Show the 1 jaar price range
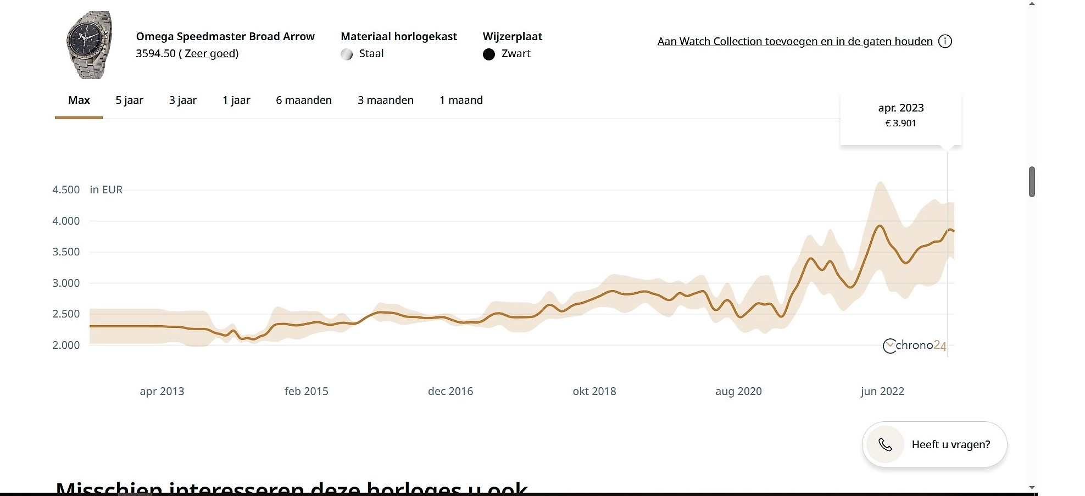The height and width of the screenshot is (496, 1085). tap(236, 100)
